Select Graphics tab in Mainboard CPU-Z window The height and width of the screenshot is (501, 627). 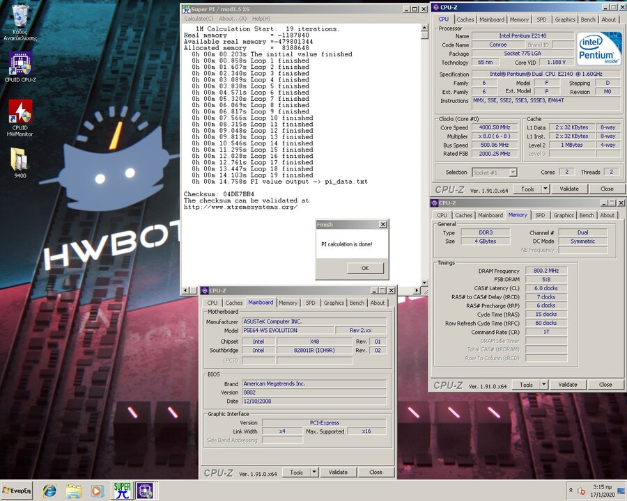[334, 303]
